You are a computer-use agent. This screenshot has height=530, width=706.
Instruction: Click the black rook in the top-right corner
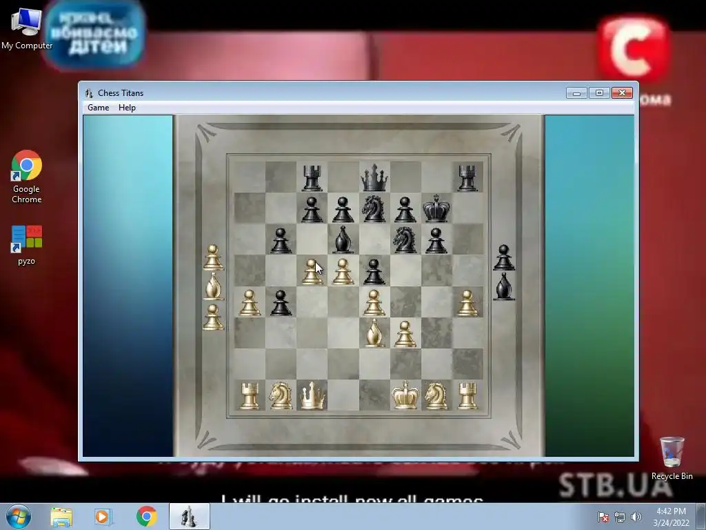467,178
